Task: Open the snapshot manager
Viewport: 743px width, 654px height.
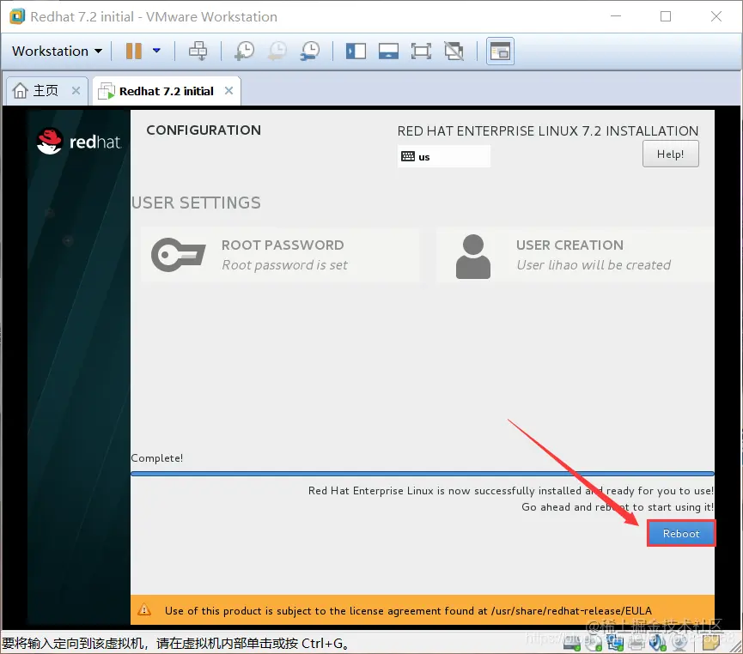Action: (x=310, y=51)
